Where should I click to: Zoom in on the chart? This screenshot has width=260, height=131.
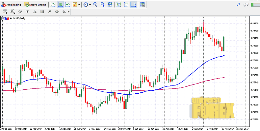pos(95,5)
